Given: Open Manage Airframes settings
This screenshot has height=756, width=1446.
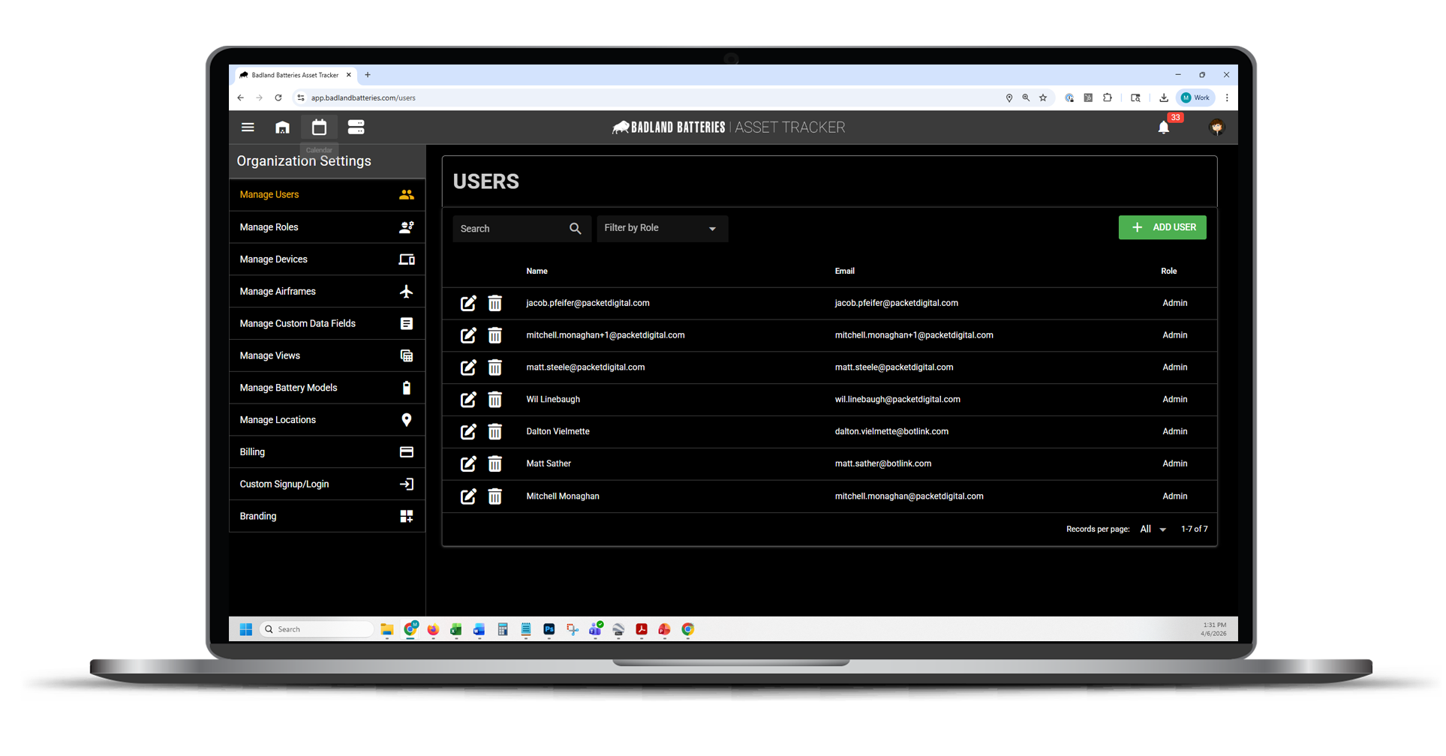Looking at the screenshot, I should 327,292.
